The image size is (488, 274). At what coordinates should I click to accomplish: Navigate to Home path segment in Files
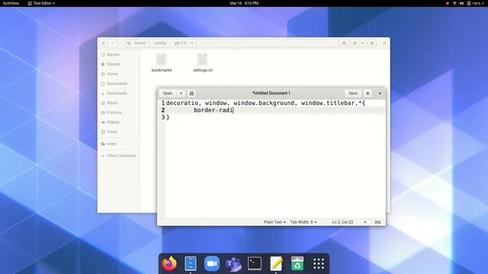[x=136, y=43]
